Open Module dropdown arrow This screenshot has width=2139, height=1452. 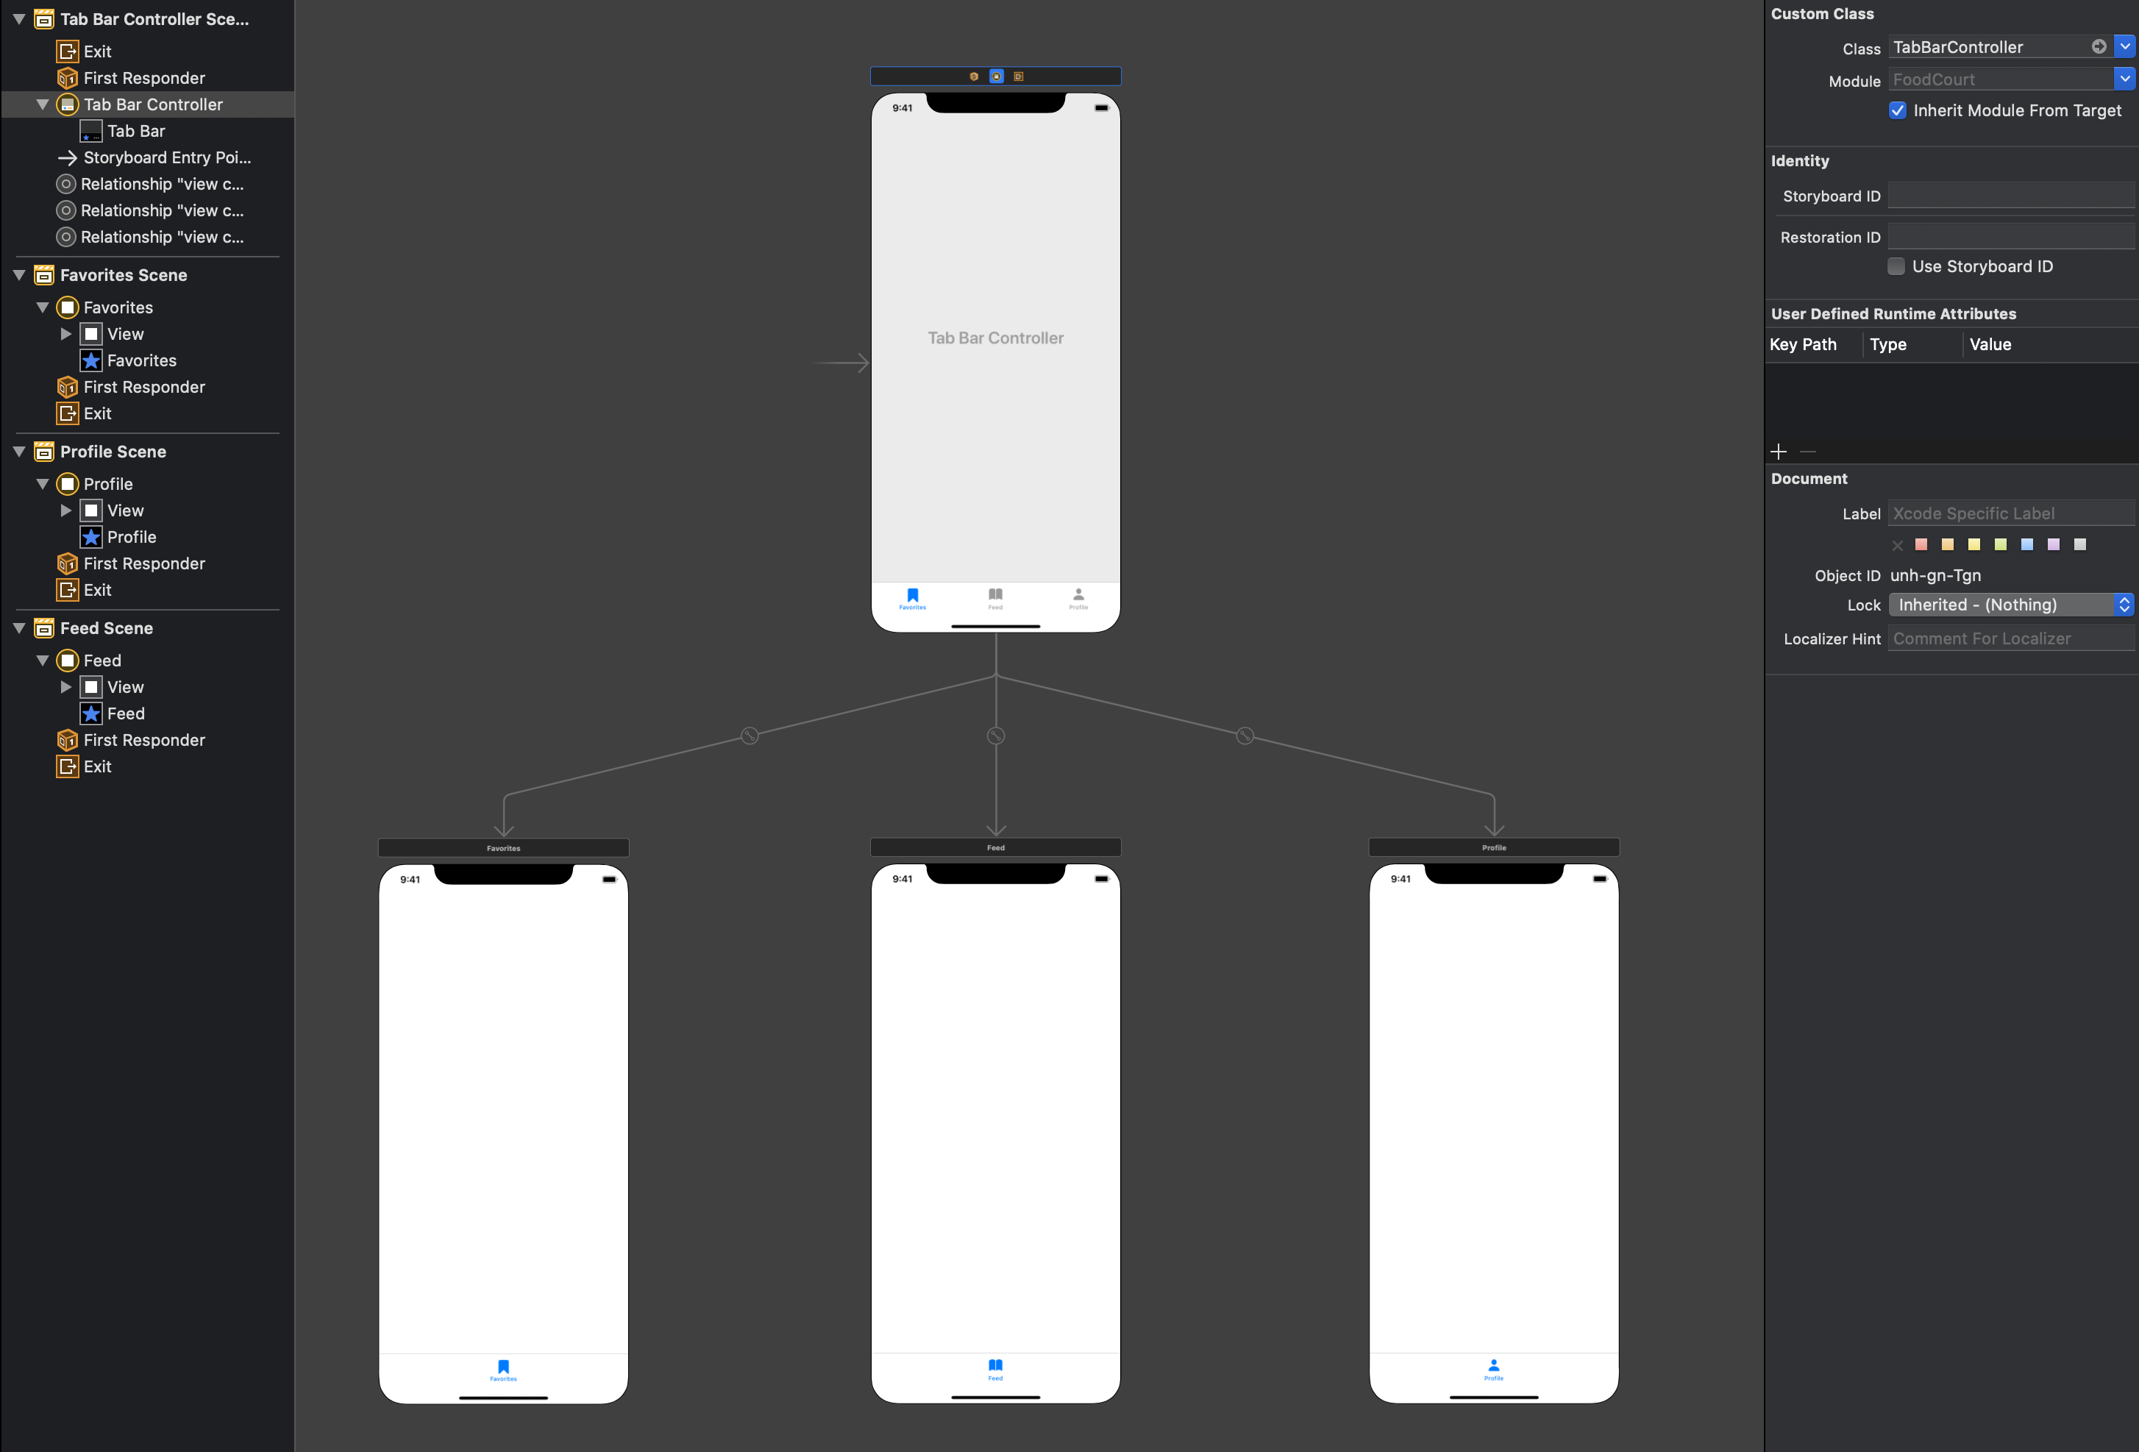[2124, 79]
